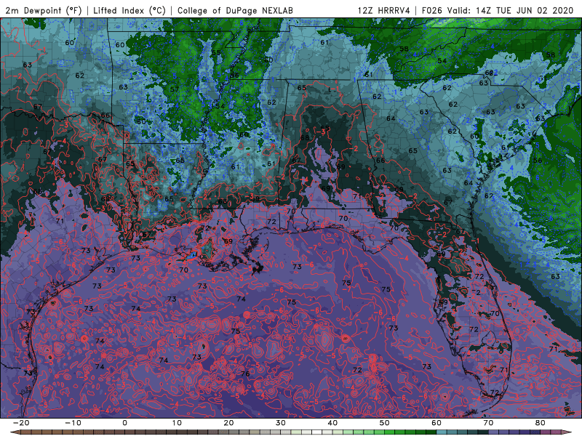Image resolution: width=582 pixels, height=436 pixels.
Task: Click the '-20' colorbar scale label
Action: point(21,423)
